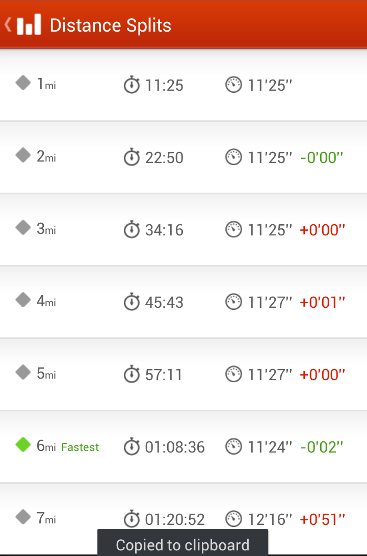
Task: Select the 7mi row label
Action: (46, 518)
